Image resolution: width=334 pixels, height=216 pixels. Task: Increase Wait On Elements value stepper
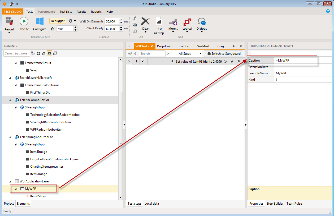click(121, 20)
